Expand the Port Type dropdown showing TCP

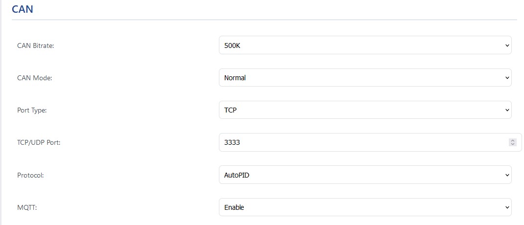[362, 110]
